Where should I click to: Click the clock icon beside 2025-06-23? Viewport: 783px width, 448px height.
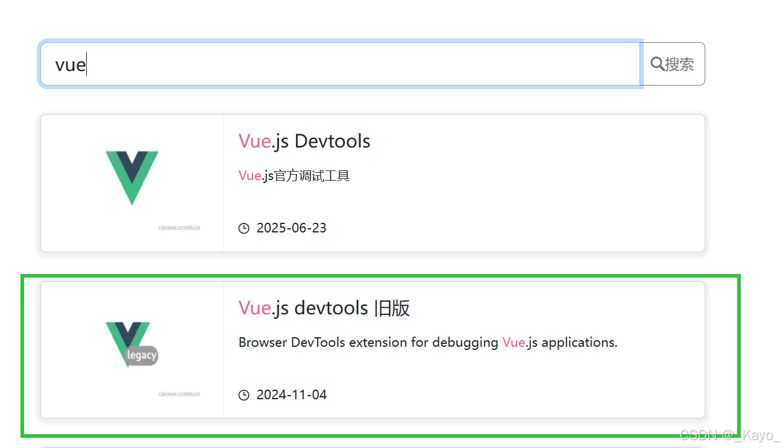coord(244,228)
